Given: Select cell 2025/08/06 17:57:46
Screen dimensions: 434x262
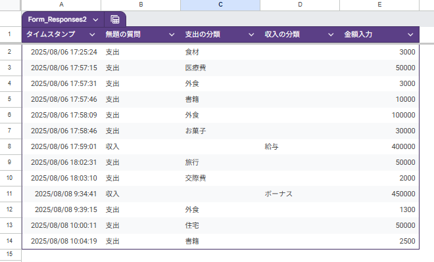Looking at the screenshot, I should pyautogui.click(x=61, y=99).
